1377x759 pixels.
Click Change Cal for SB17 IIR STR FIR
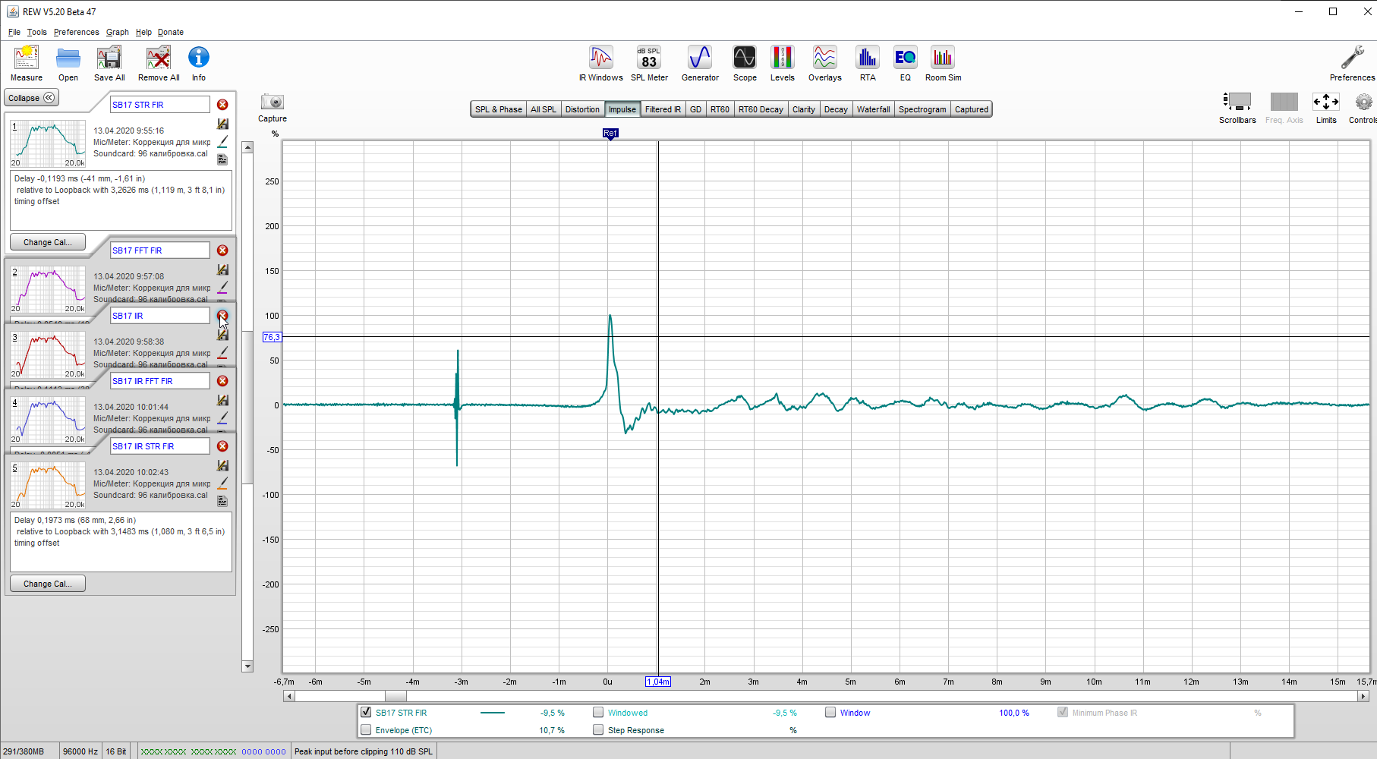tap(47, 584)
